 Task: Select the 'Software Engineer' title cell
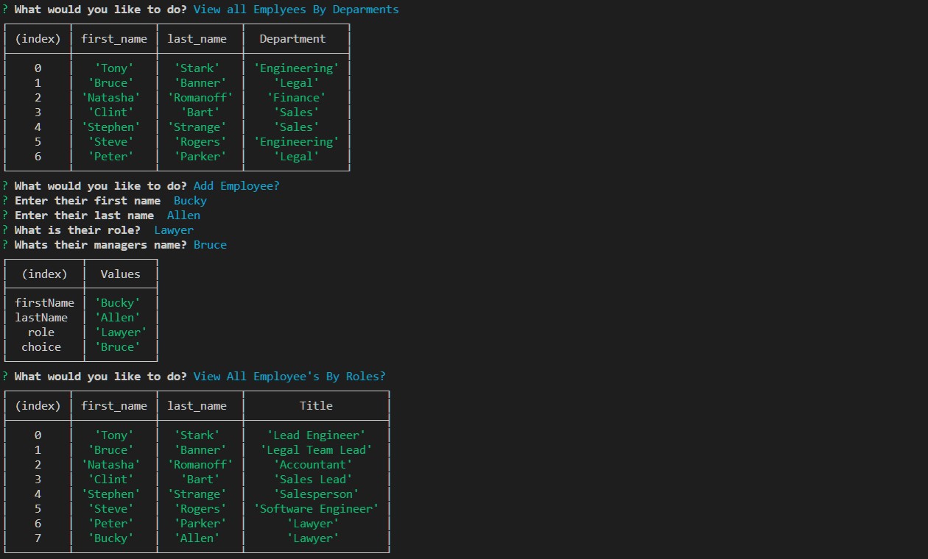(x=316, y=509)
